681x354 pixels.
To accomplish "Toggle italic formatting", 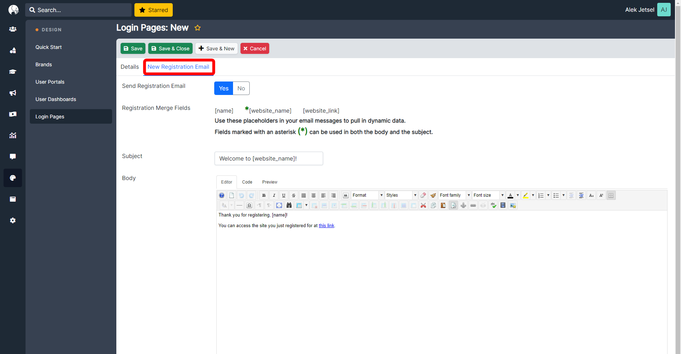I will (274, 195).
